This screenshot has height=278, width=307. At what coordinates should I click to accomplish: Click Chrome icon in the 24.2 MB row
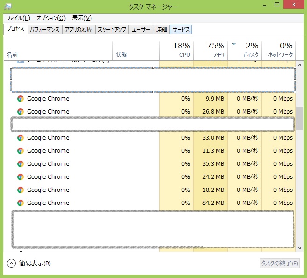coord(21,177)
